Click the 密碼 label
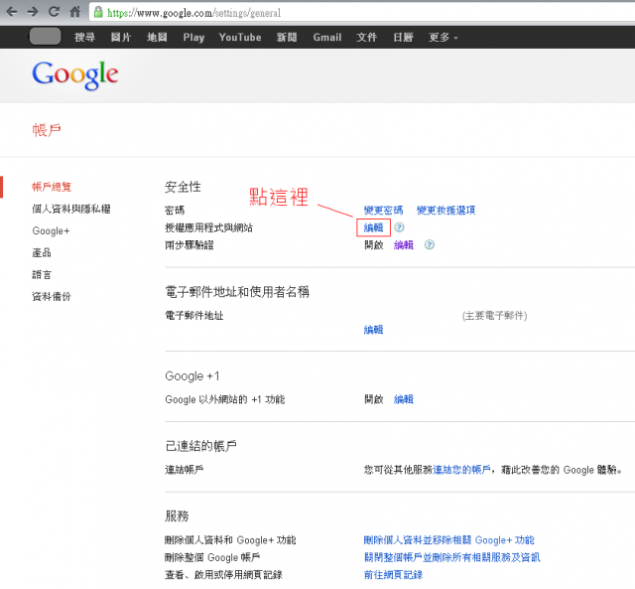Viewport: 635px width, 589px height. point(175,211)
